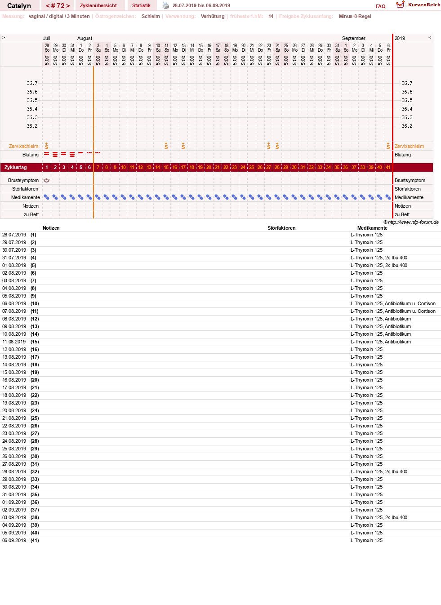Click the last table row dated 06.09.2019
The height and width of the screenshot is (605, 441).
point(220,540)
